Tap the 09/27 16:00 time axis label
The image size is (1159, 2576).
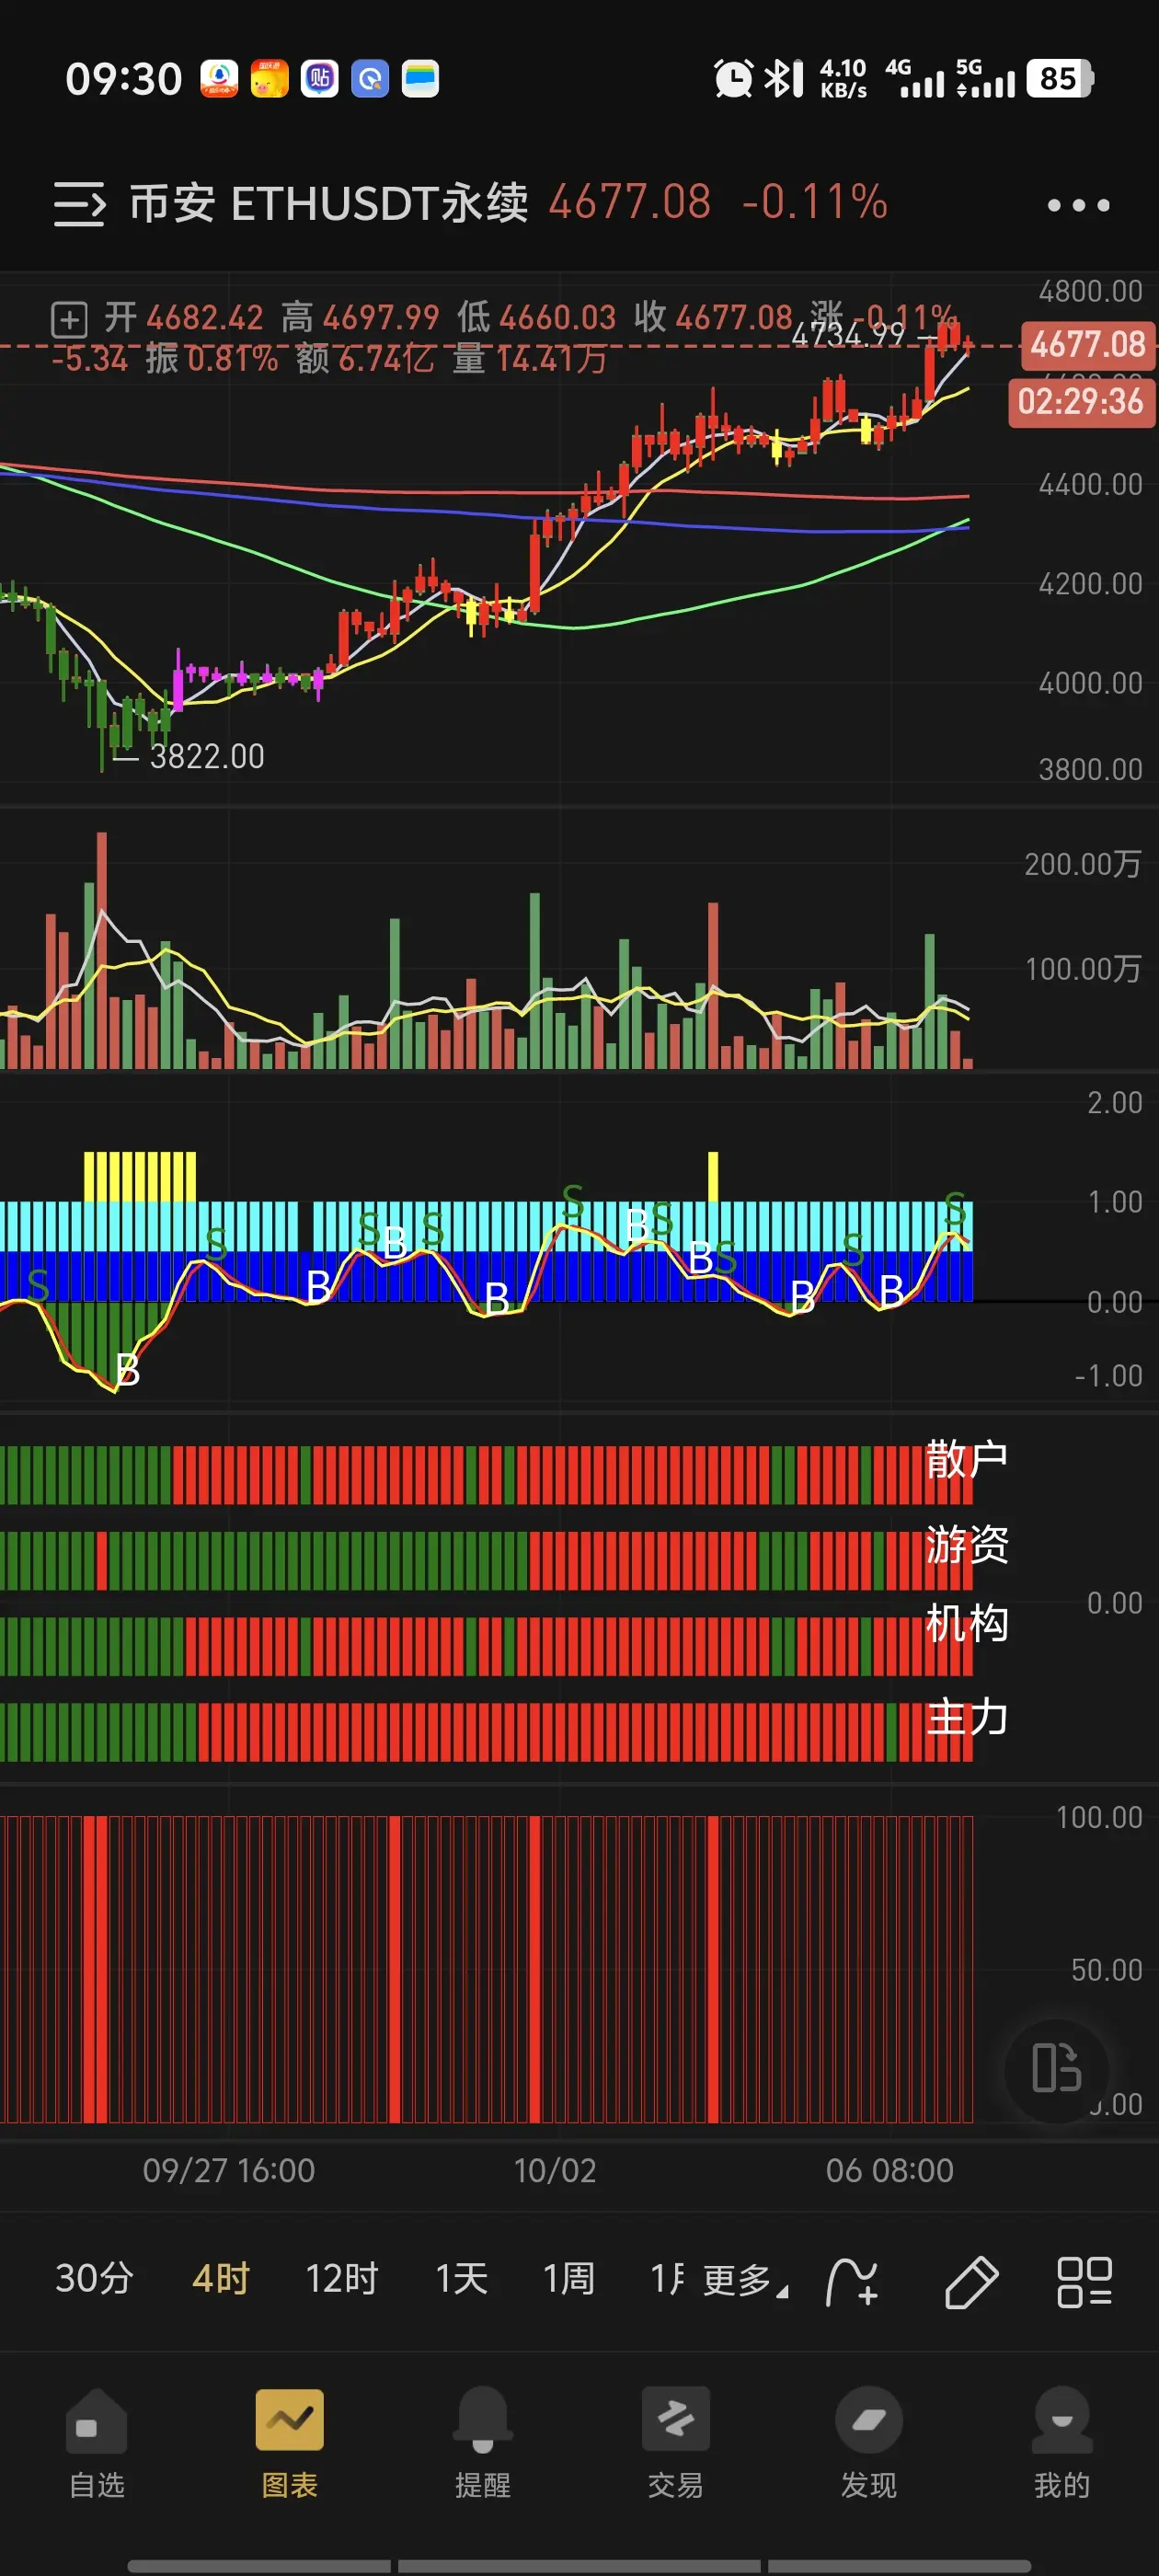(x=229, y=2170)
